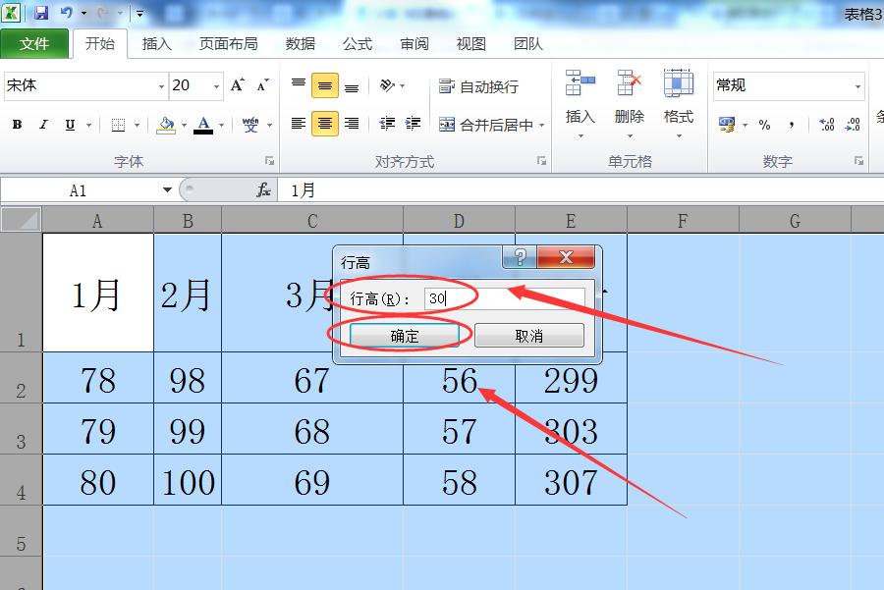Toggle 自动换行 wrap text
Screen dimensions: 884x590
(478, 86)
